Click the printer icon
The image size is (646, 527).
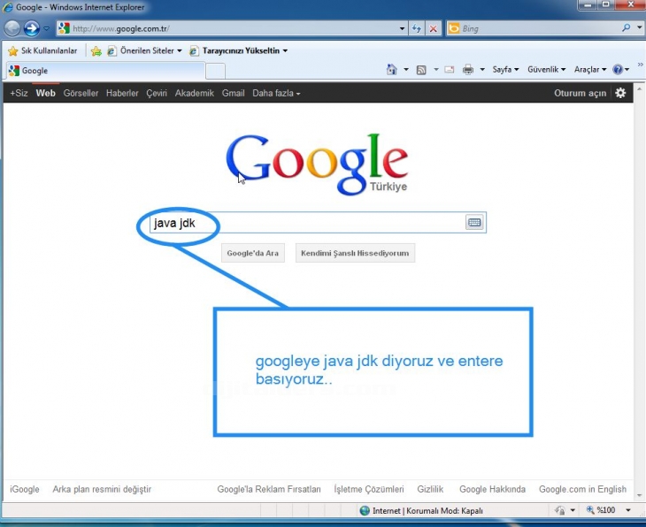[x=468, y=70]
